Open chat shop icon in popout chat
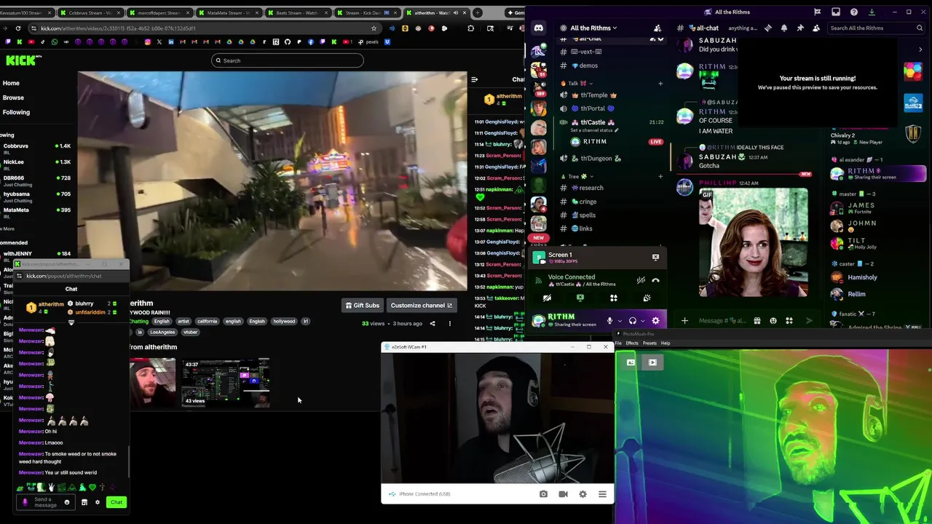932x524 pixels. click(84, 502)
